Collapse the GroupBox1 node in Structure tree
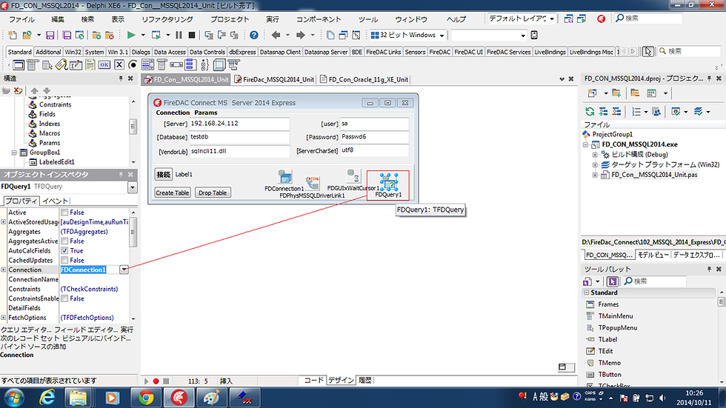Screen dimensions: 726x408 click(14, 153)
